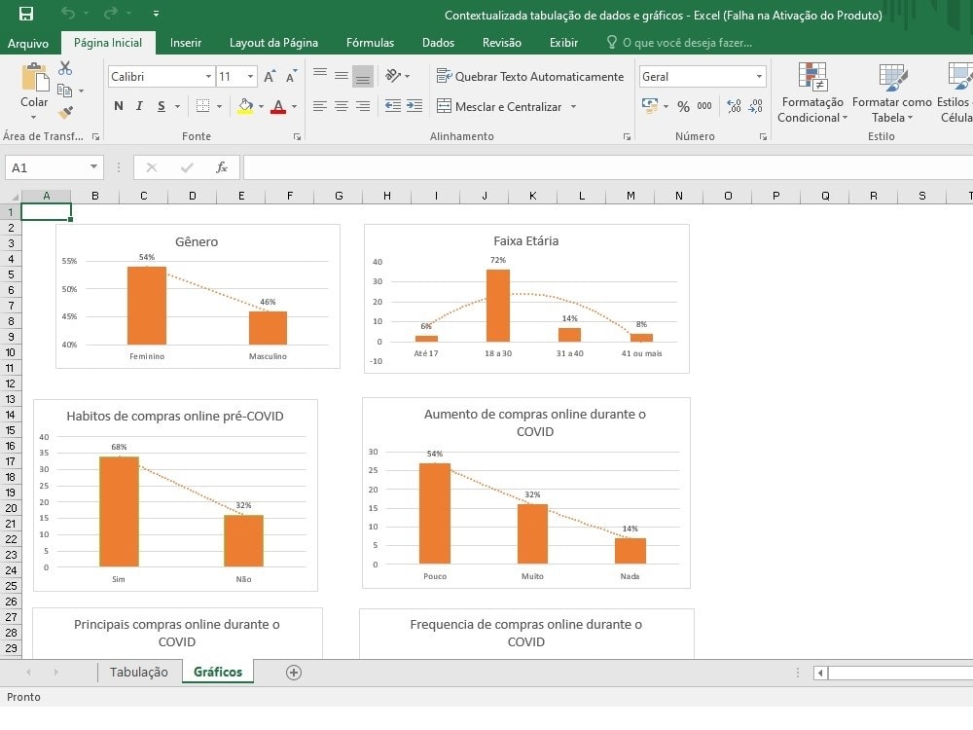Apply the Separador de Milhares 000 icon
The width and height of the screenshot is (973, 730).
[x=704, y=106]
